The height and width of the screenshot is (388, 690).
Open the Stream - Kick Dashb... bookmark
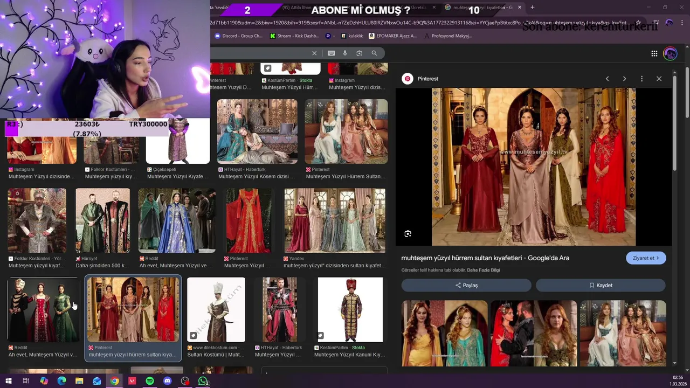point(294,36)
